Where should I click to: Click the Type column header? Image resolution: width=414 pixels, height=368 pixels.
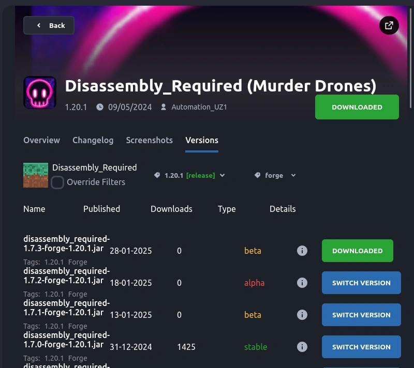227,209
